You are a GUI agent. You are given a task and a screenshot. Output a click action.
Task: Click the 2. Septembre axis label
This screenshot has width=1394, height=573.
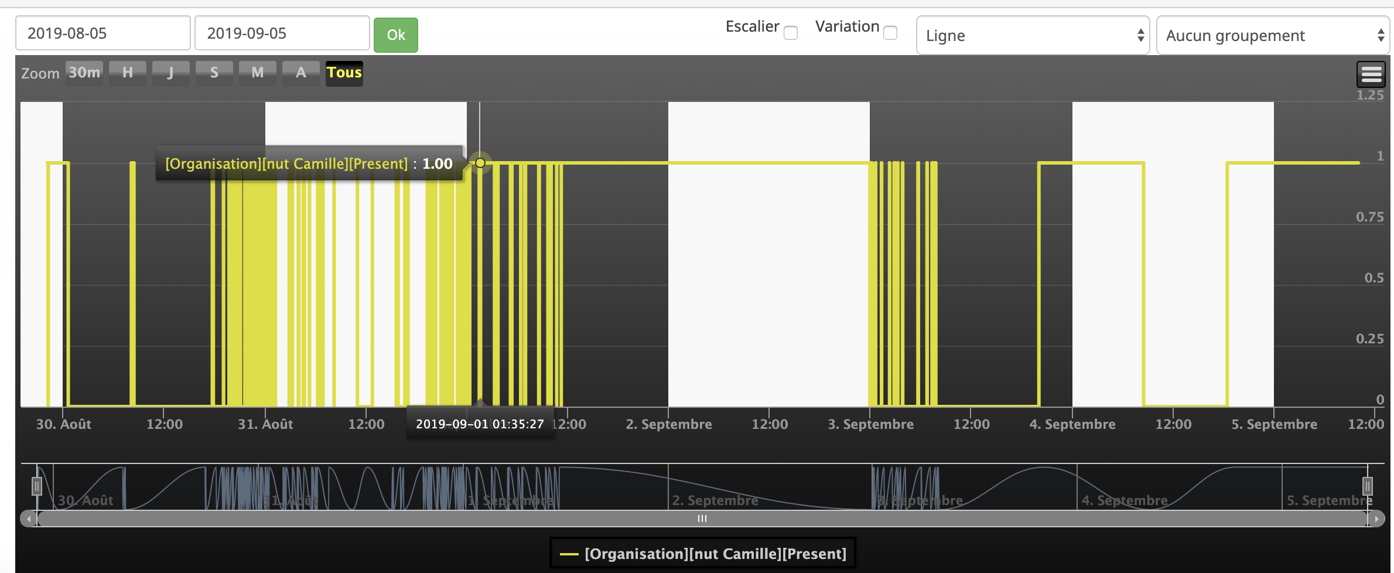669,424
